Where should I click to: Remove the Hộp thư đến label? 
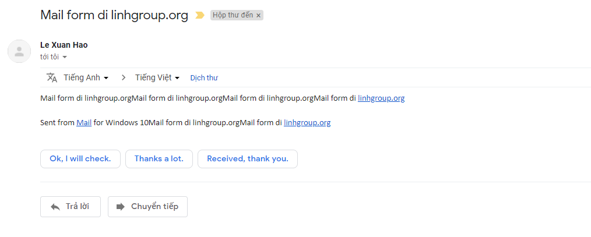click(258, 16)
